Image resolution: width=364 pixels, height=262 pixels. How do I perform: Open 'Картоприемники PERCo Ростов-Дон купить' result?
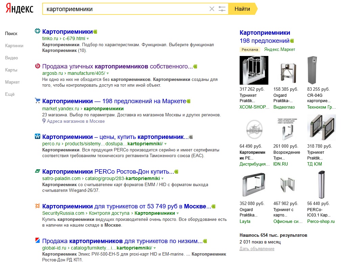[108, 172]
